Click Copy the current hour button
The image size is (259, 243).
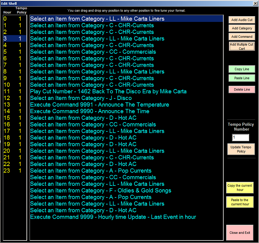pos(240,188)
